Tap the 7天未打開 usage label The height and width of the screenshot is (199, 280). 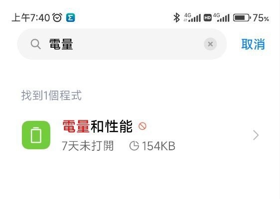88,146
